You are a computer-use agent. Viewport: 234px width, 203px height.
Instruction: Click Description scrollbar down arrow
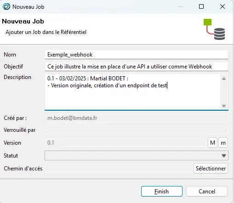(x=224, y=106)
